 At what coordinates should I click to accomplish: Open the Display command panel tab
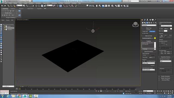[x=153, y=20]
